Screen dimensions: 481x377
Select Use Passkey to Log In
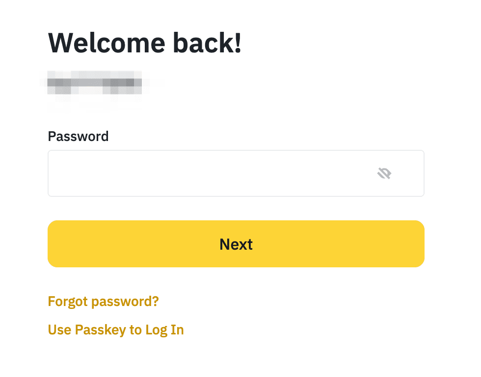[116, 330]
